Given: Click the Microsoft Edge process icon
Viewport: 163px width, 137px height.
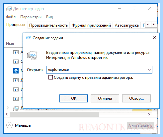Looking at the screenshot, I should coord(16,70).
